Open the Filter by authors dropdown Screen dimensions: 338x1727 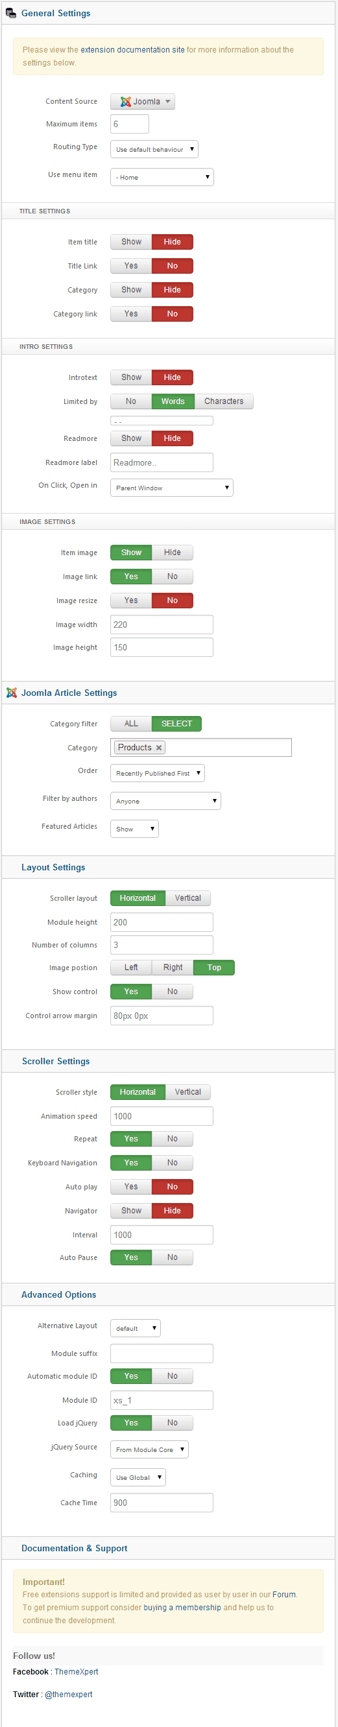tap(165, 801)
